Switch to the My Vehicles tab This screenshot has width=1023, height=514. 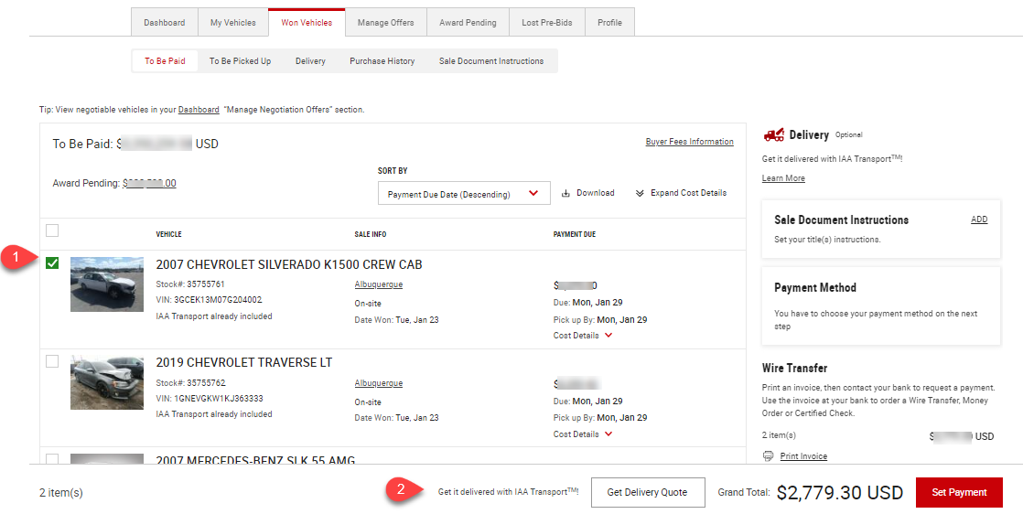[233, 22]
